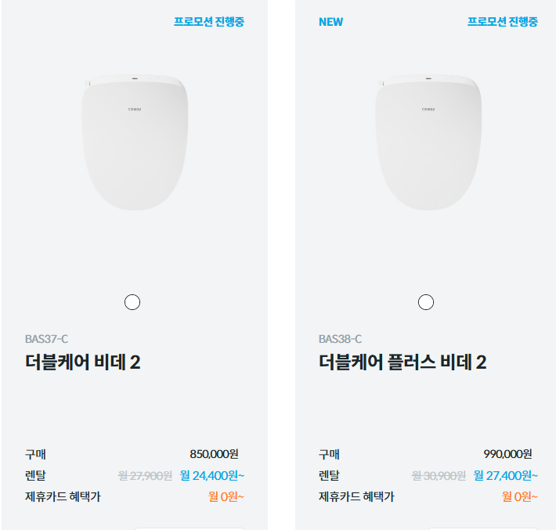Select white color swatch for BAS38-C bidet

click(x=426, y=302)
